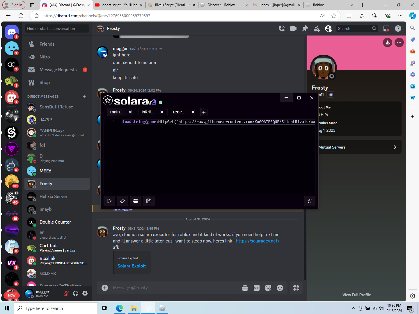Open the Discord inbox icon

coord(386,28)
